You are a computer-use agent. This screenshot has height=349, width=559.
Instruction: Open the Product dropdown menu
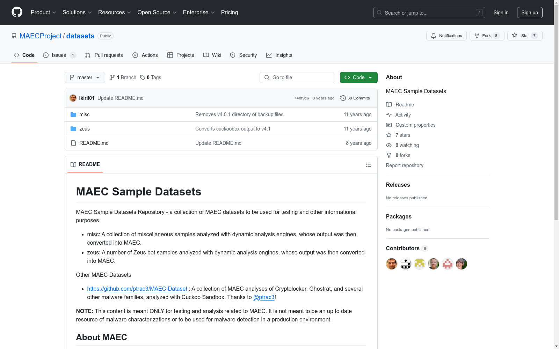click(x=43, y=13)
